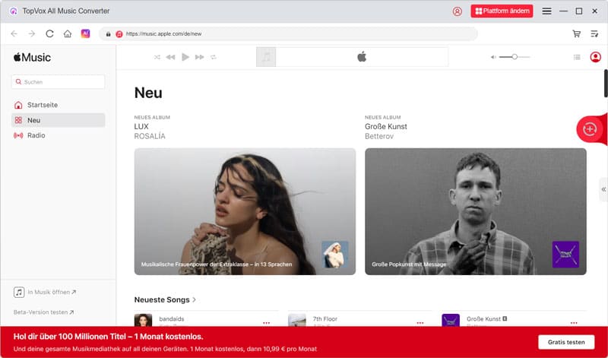
Task: Go back with the browser back arrow
Action: tap(14, 33)
